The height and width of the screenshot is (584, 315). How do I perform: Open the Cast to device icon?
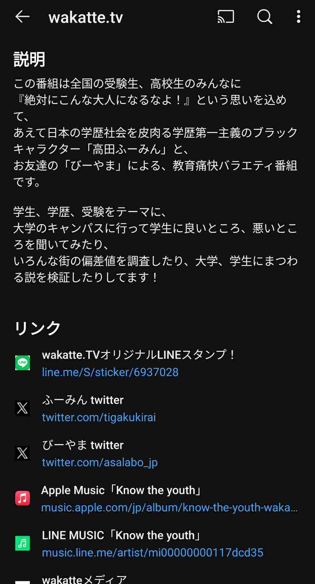coord(226,17)
